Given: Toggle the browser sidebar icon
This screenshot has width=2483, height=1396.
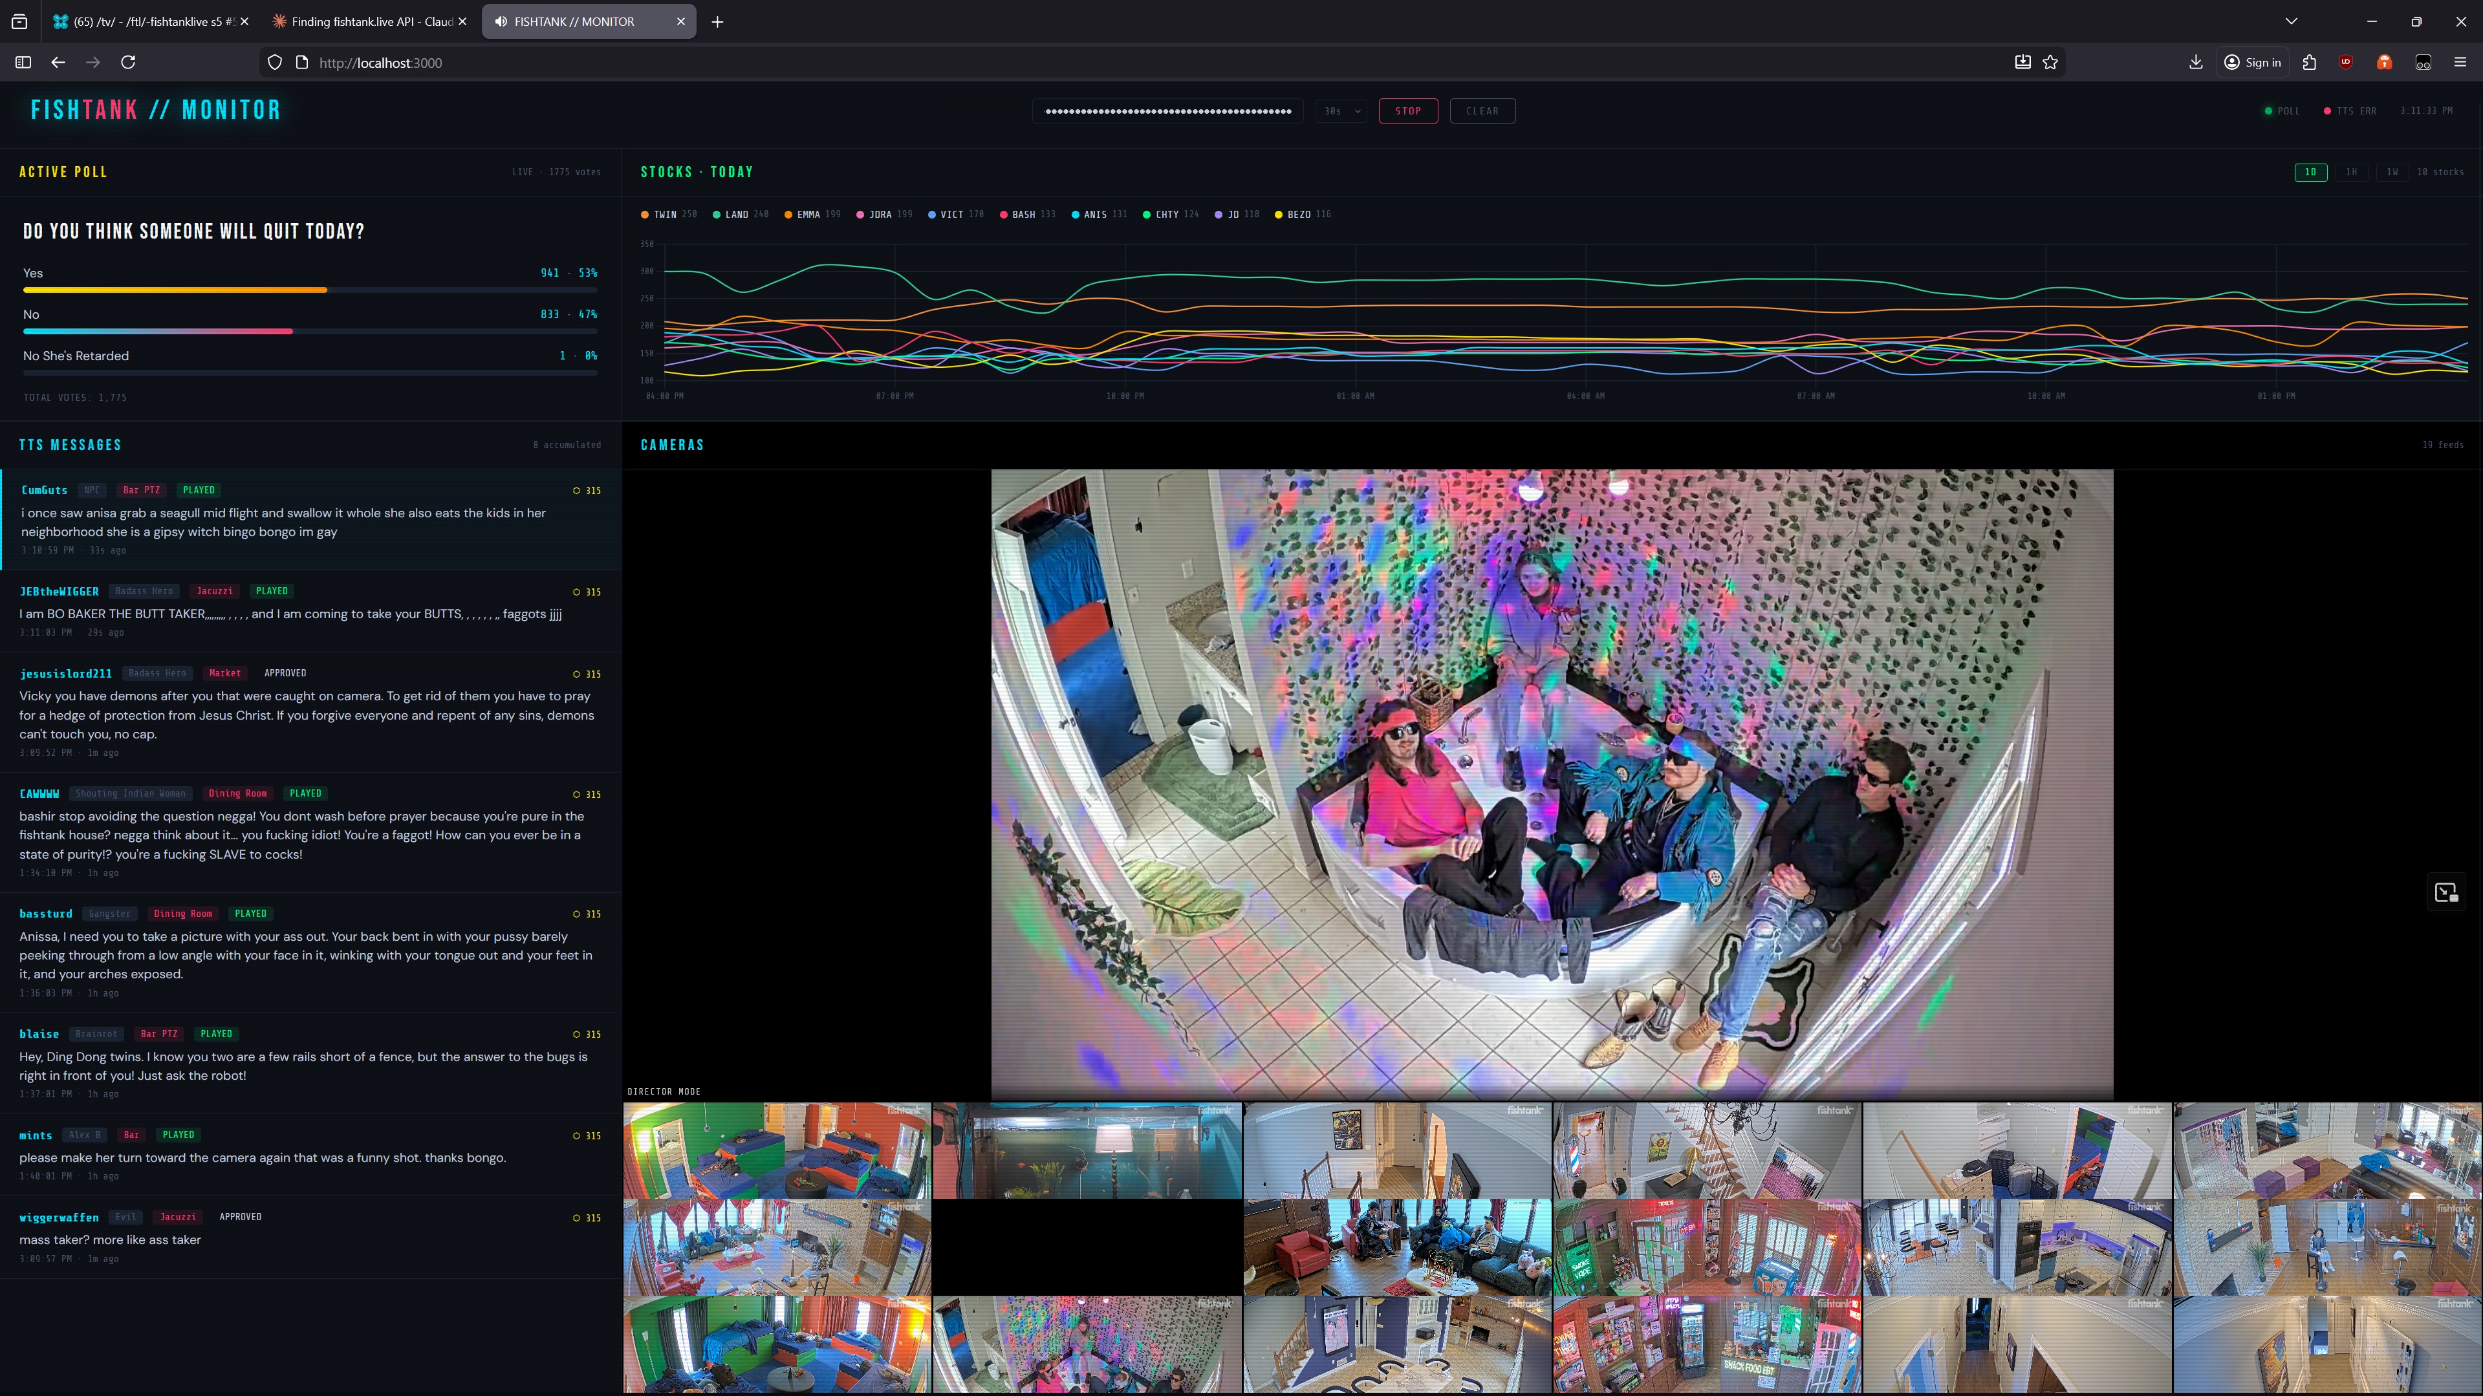Looking at the screenshot, I should (x=23, y=63).
